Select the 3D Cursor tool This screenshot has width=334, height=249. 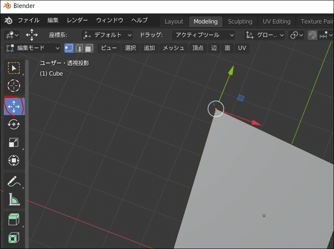tap(14, 86)
